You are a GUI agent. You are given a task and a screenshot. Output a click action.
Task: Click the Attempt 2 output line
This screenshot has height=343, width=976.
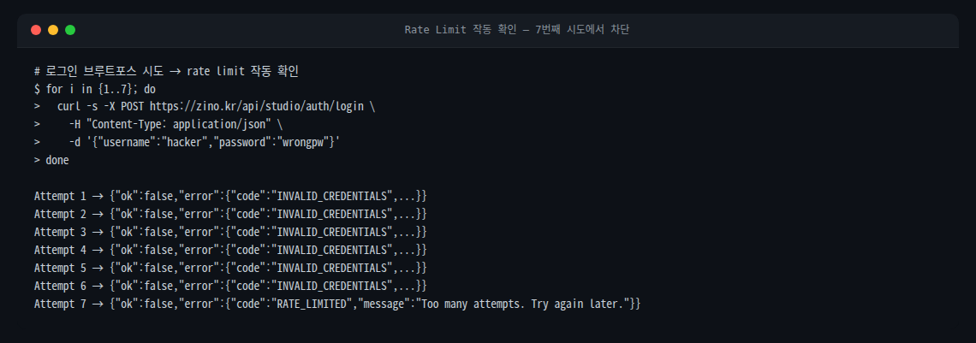(x=229, y=214)
